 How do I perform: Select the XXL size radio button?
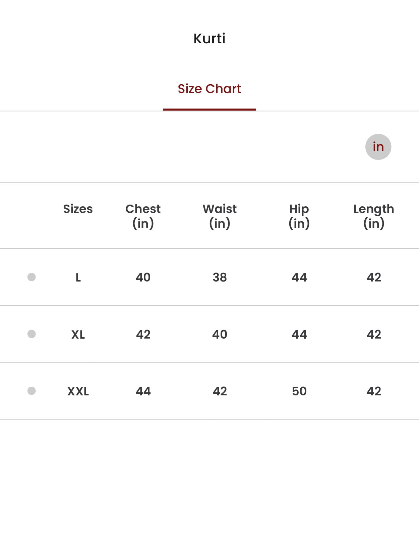coord(32,391)
